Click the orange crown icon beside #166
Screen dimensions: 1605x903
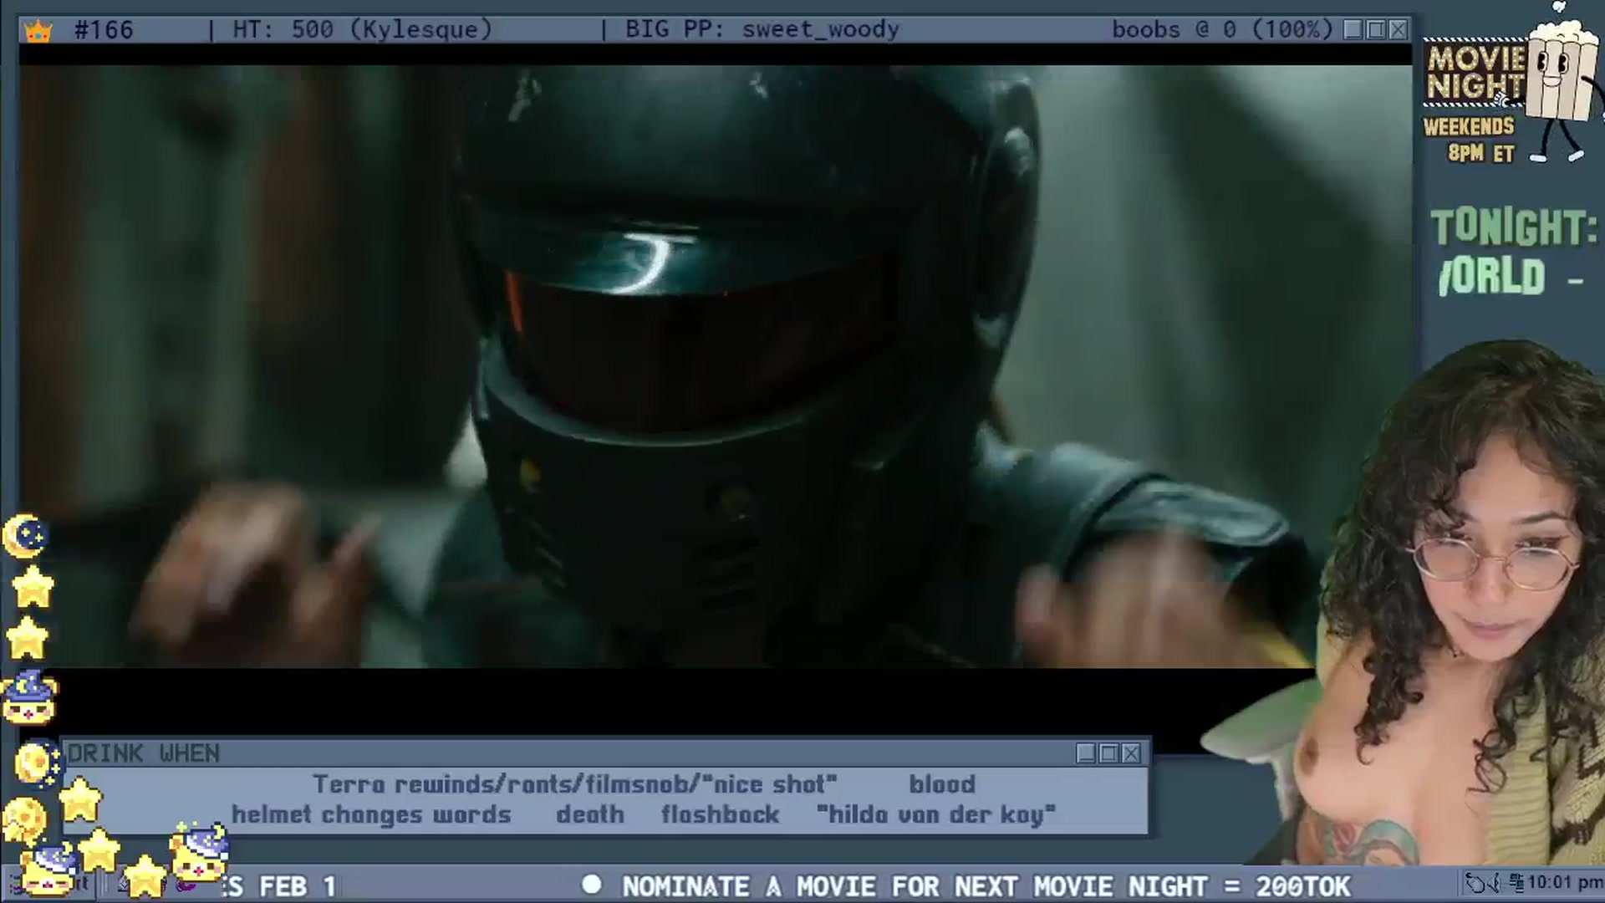click(x=38, y=31)
